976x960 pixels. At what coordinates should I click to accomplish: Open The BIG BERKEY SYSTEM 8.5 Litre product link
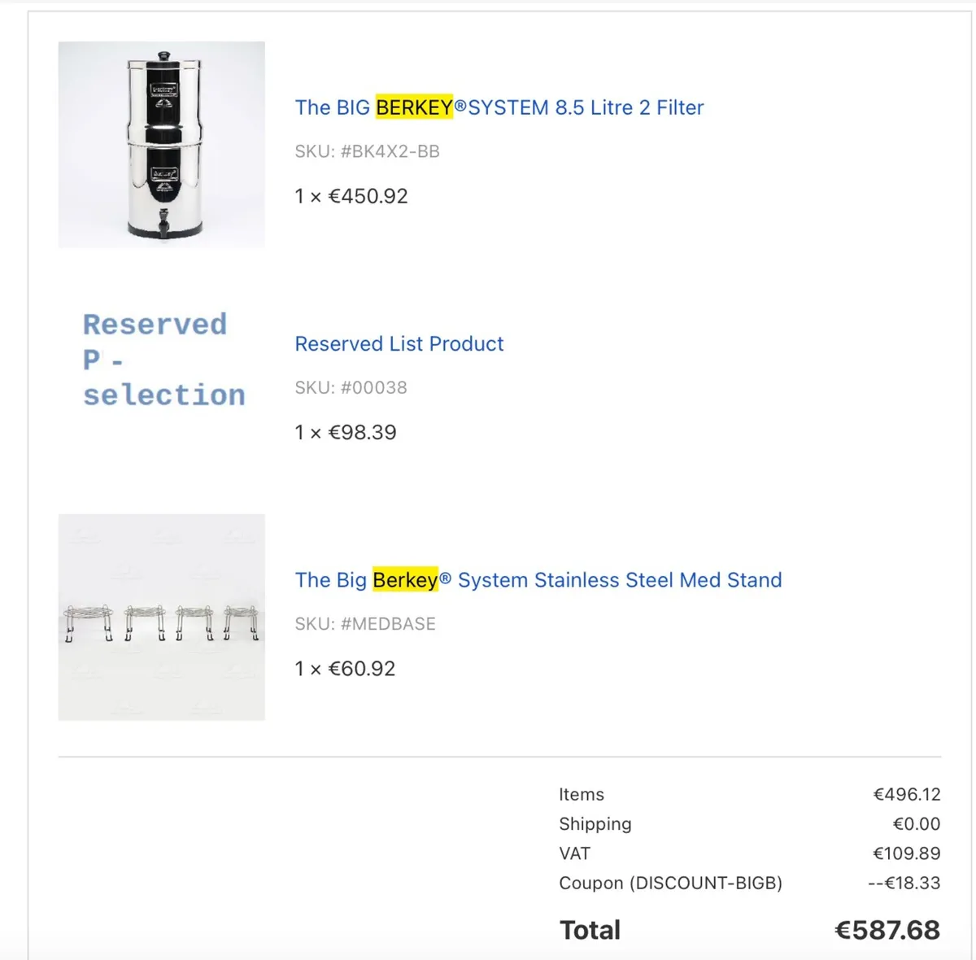click(x=499, y=107)
